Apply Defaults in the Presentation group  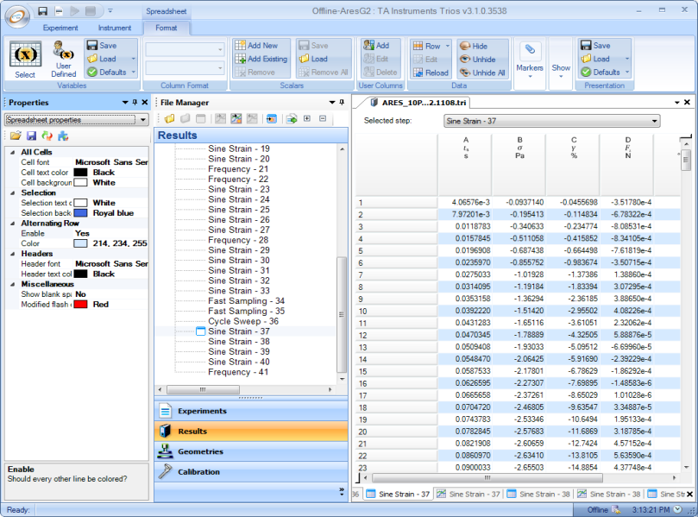pos(601,72)
